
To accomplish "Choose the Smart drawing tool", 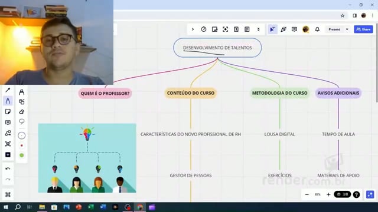I will [x=21, y=102].
